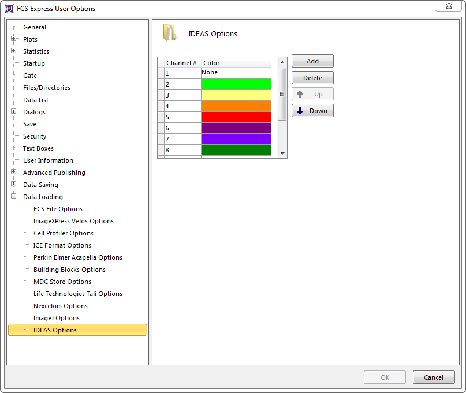Select the orange color for channel 4
This screenshot has width=466, height=393.
click(x=236, y=106)
